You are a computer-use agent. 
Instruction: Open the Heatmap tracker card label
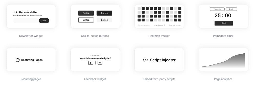coord(159,36)
